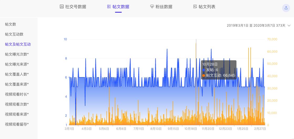Click heart icon beside 粉丝数据
This screenshot has height=139, width=294.
[x=152, y=7]
